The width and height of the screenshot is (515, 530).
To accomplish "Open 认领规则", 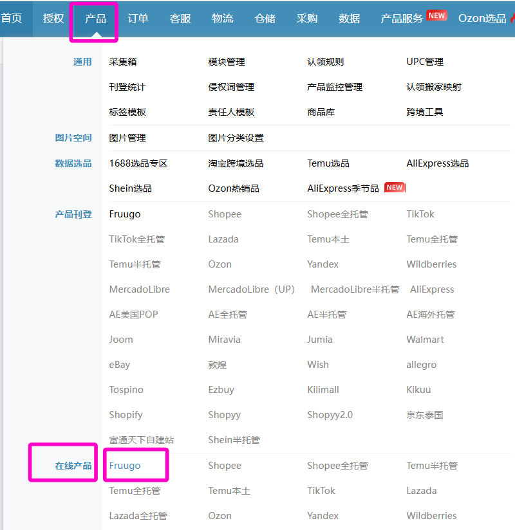I will (x=326, y=62).
